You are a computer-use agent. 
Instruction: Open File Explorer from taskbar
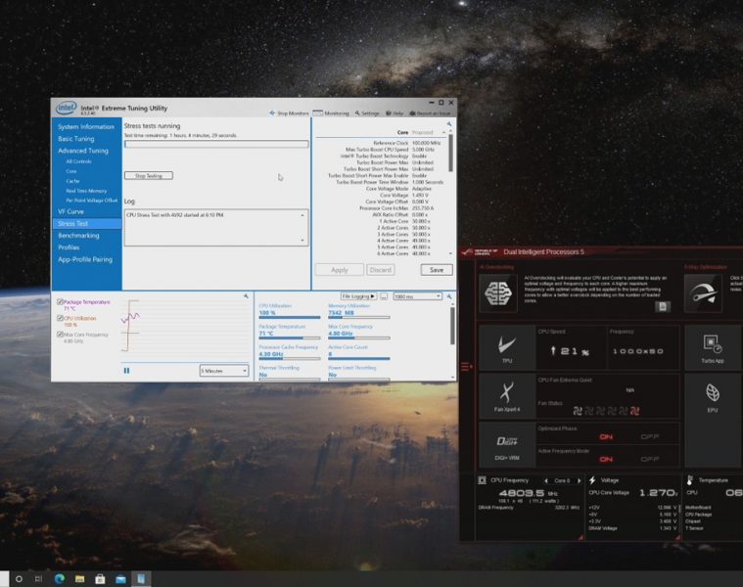point(79,578)
